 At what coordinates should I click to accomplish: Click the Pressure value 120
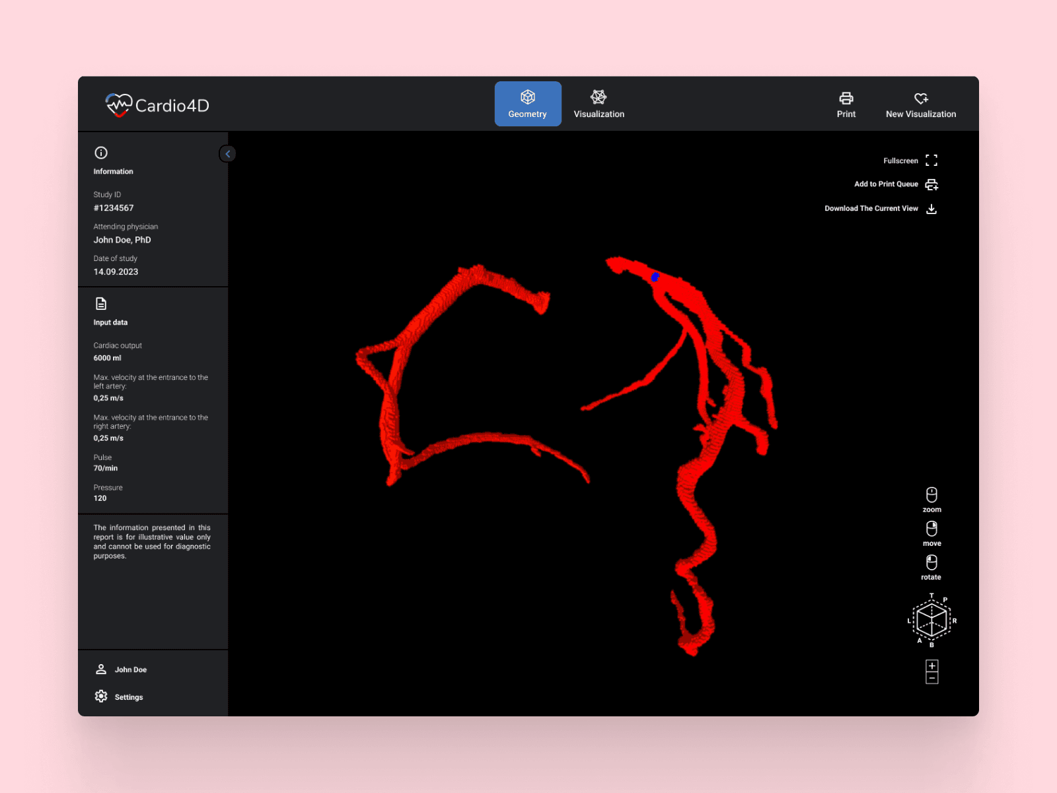pyautogui.click(x=100, y=498)
